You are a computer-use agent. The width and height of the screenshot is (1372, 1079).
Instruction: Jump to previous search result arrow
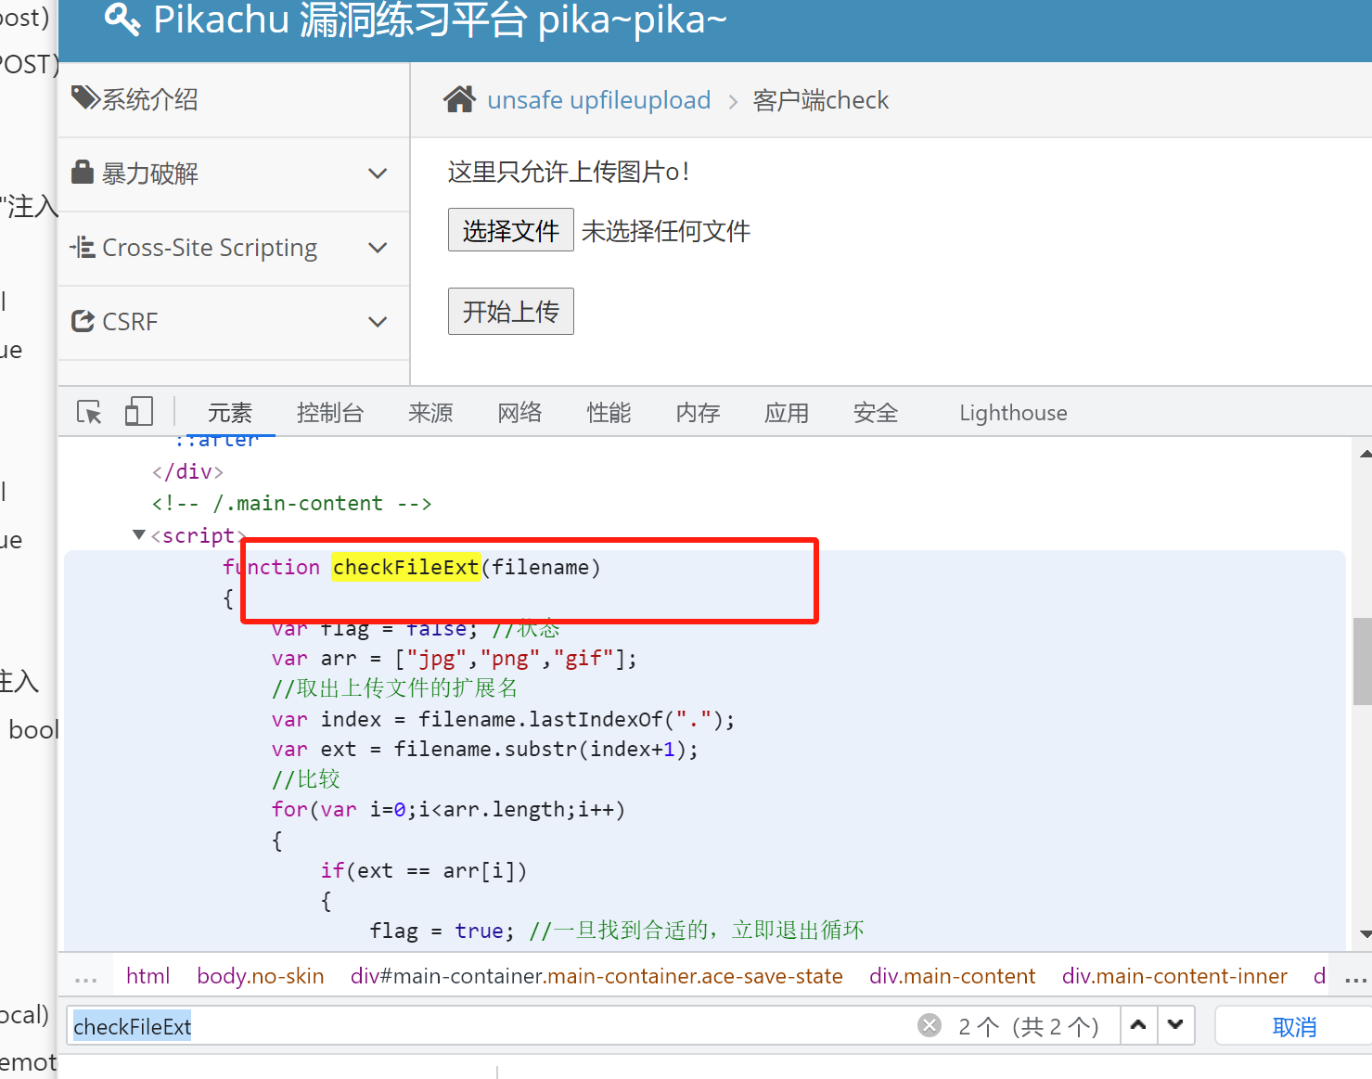pyautogui.click(x=1138, y=1025)
